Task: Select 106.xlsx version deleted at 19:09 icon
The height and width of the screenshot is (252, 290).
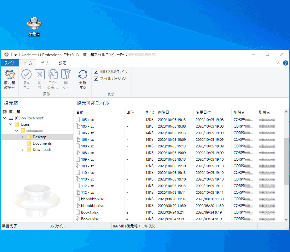Action: [x=78, y=140]
